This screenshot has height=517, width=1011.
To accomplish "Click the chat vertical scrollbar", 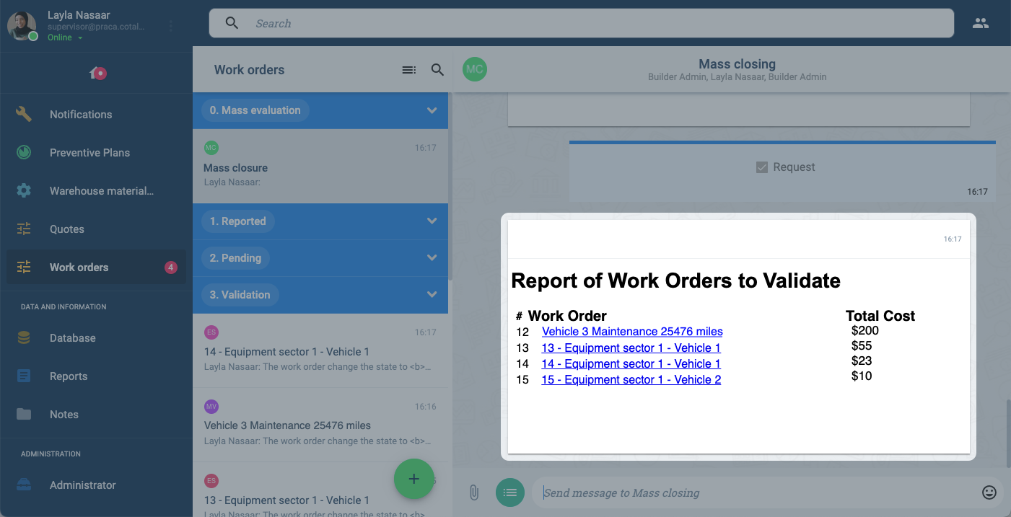I will click(x=1008, y=433).
